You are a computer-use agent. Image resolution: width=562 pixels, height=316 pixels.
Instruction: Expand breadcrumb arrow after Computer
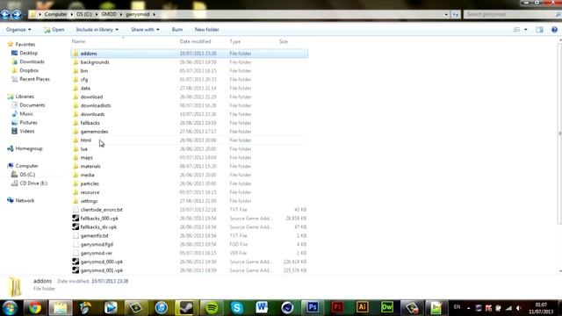[72, 14]
